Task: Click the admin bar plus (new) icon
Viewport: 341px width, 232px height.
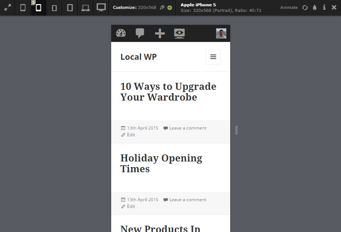Action: pyautogui.click(x=160, y=33)
